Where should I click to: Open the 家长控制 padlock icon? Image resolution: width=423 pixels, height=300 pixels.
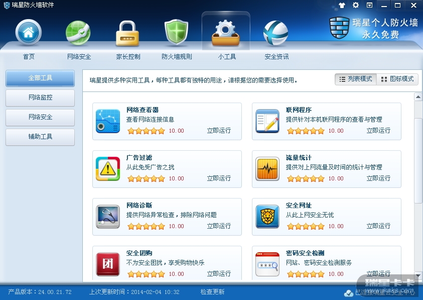[127, 33]
